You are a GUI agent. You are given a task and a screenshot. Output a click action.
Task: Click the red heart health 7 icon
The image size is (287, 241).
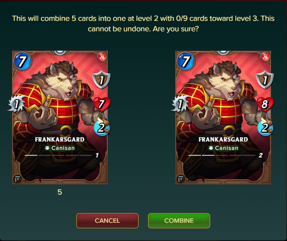pyautogui.click(x=102, y=104)
